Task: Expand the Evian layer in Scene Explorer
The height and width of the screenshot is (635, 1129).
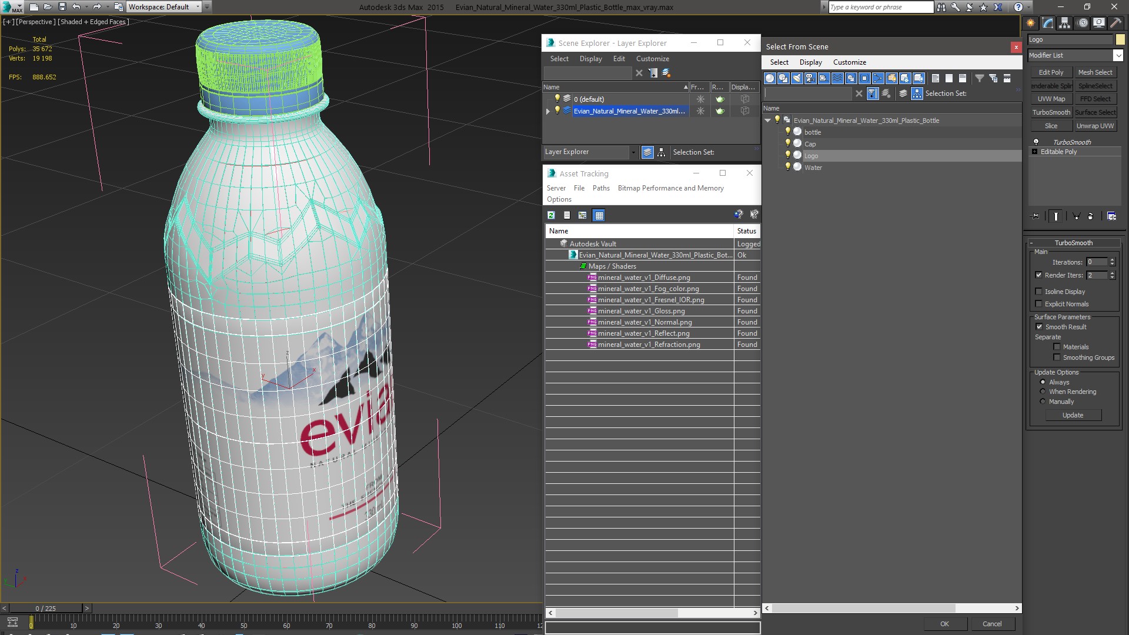Action: pos(548,111)
